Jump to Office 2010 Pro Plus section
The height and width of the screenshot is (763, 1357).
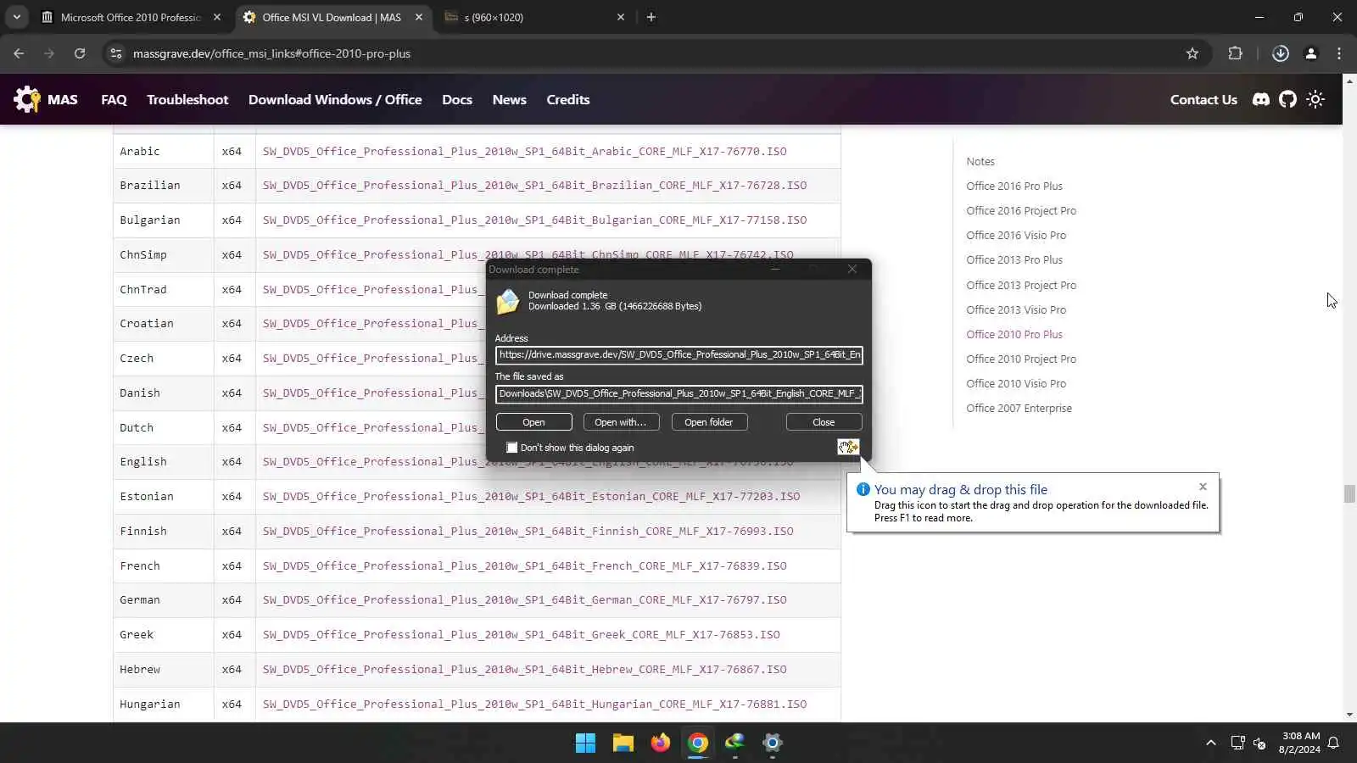point(1014,335)
